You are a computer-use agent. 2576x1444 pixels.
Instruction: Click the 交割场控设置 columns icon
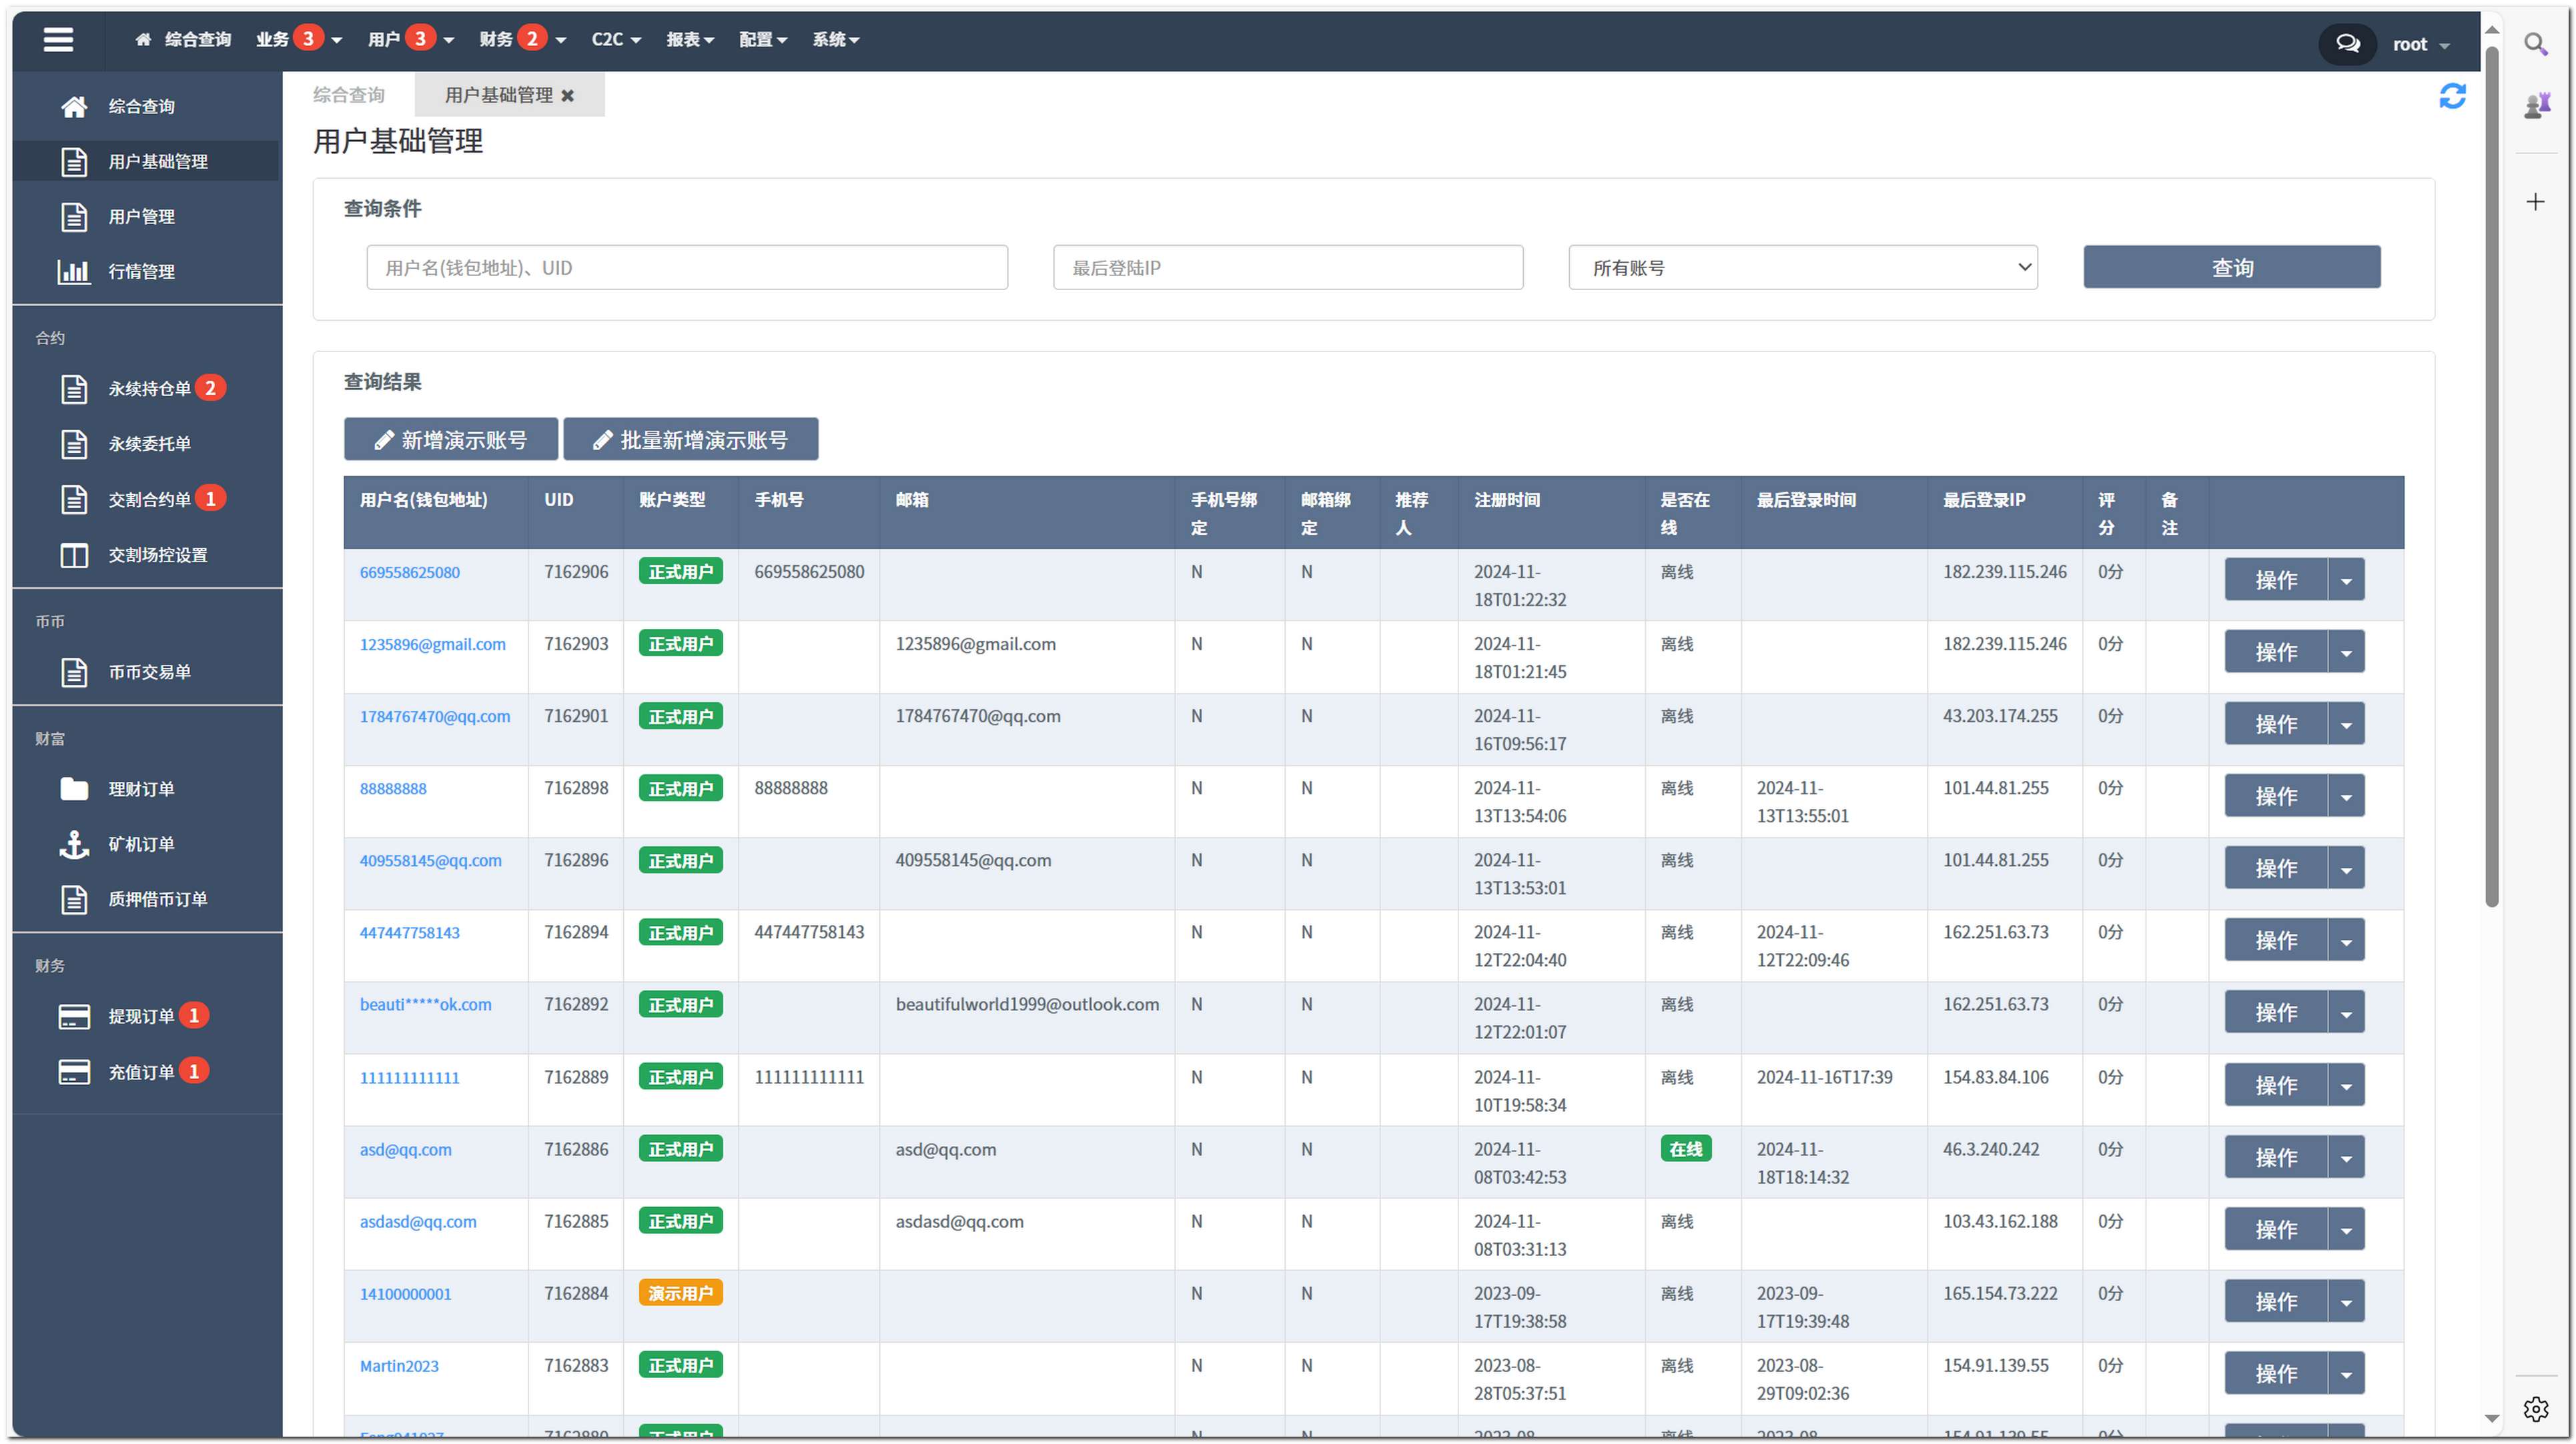[x=74, y=555]
